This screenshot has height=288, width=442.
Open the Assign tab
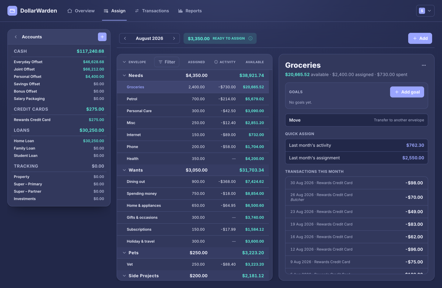point(114,11)
